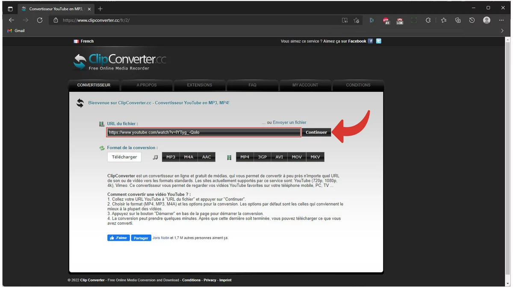This screenshot has height=288, width=513.
Task: Open the ABP adblock extension showing 41
Action: pos(386,20)
